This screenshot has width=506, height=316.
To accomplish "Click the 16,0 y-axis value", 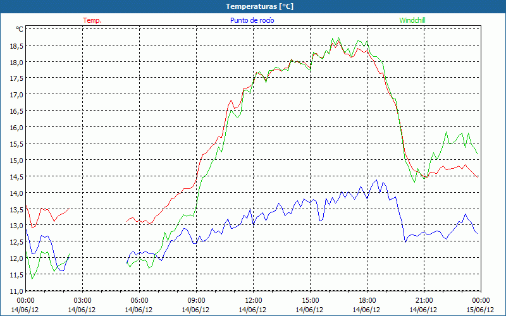I will tap(16, 128).
